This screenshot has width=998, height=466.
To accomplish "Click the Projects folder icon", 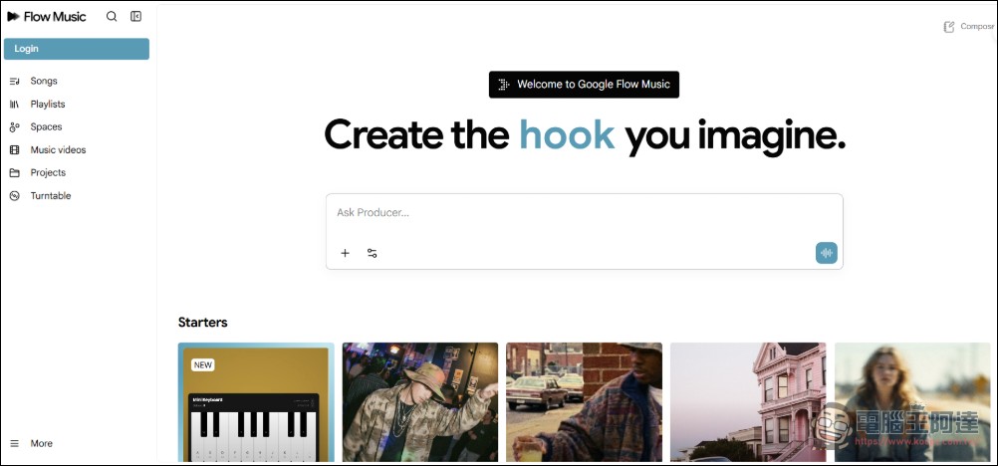I will click(15, 173).
